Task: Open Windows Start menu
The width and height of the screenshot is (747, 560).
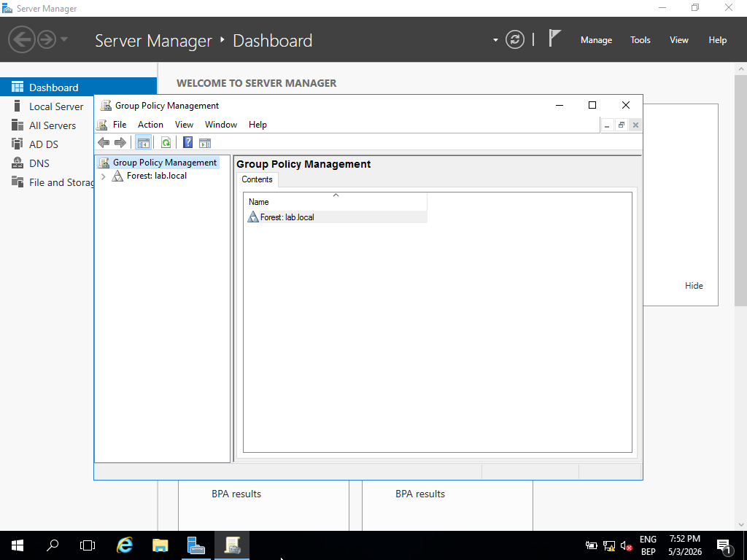Action: (18, 545)
